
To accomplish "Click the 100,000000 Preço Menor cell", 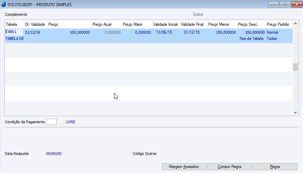I will click(226, 33).
